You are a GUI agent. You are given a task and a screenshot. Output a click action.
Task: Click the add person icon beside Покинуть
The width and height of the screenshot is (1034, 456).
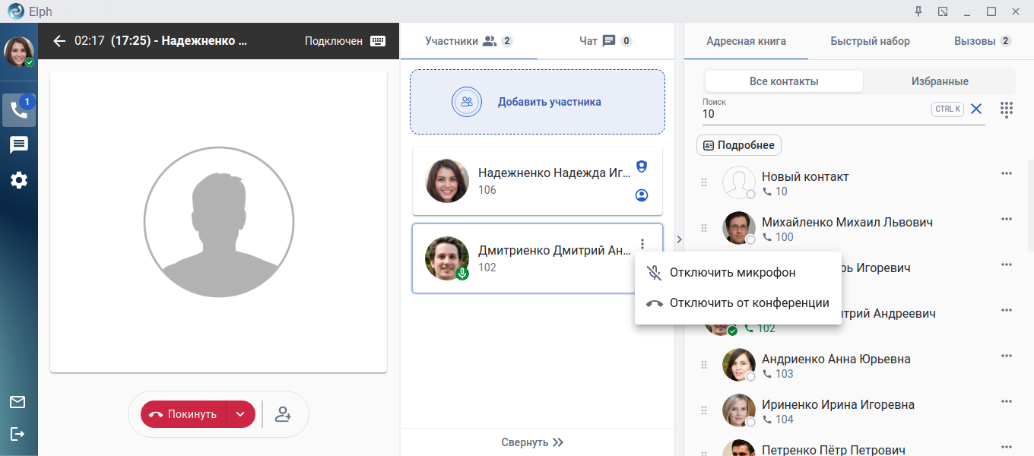click(x=283, y=414)
